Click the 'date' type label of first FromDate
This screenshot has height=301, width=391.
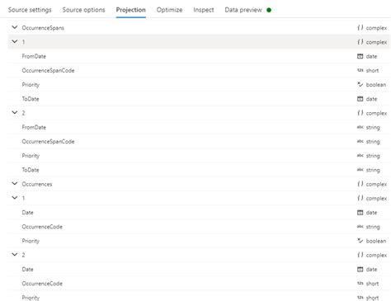pos(371,56)
